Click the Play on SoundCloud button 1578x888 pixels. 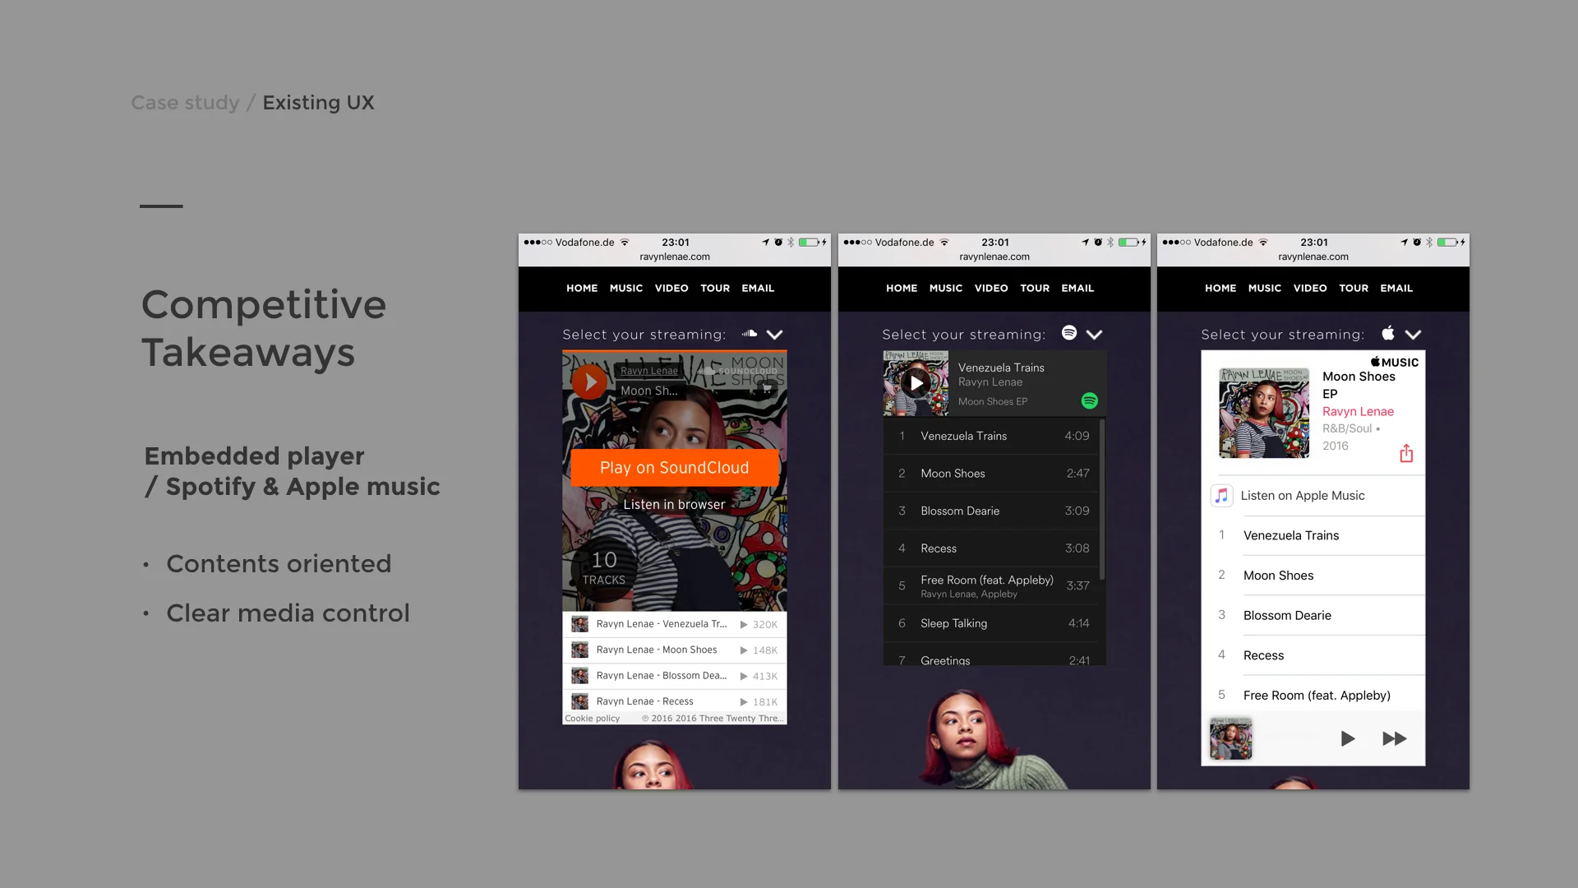674,467
